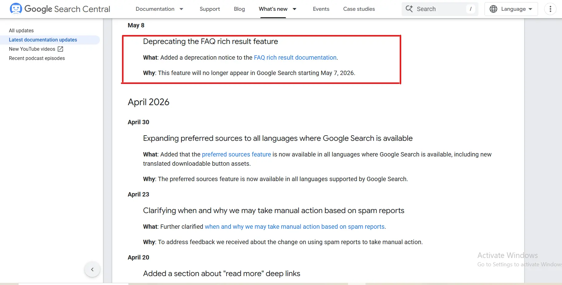Screen dimensions: 562x285
Task: Expand the What's new dropdown arrow
Action: click(x=295, y=9)
